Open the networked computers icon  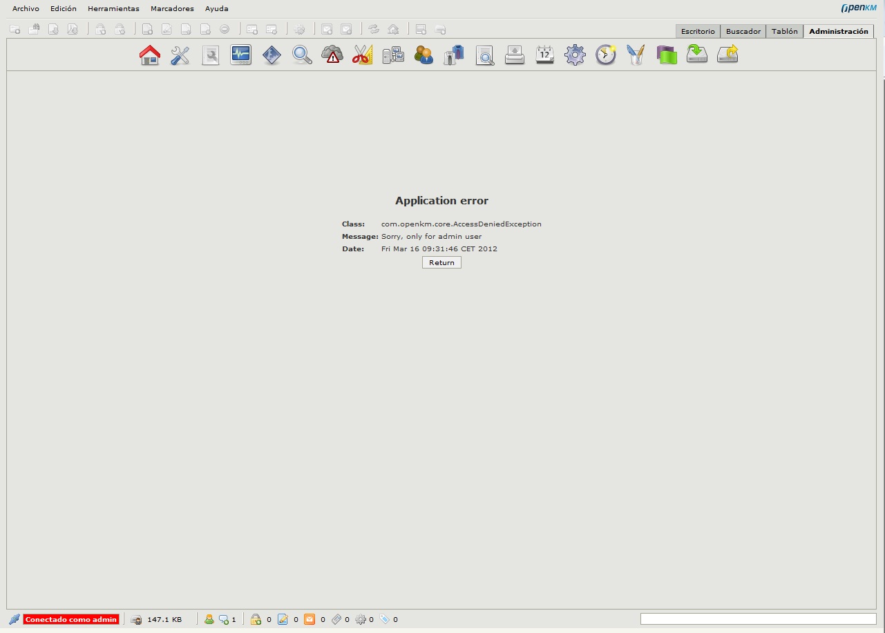pos(393,55)
